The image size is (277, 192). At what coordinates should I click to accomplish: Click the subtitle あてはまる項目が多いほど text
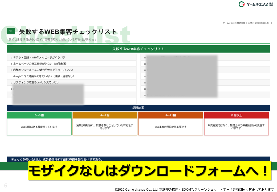(x=53, y=39)
